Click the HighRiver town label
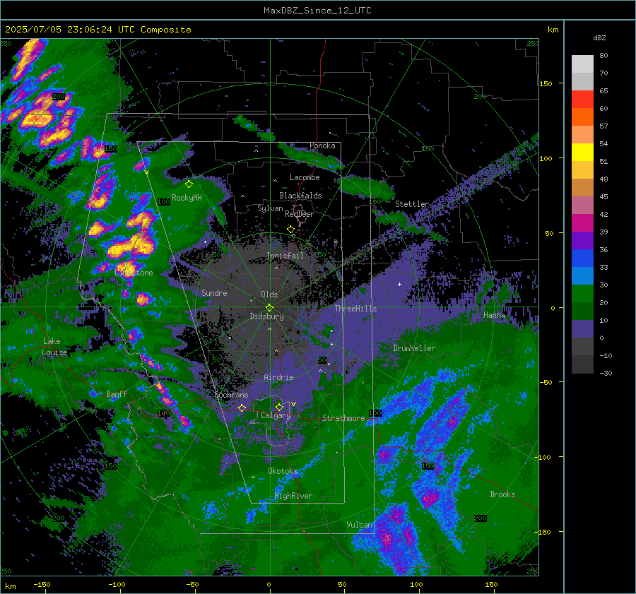The height and width of the screenshot is (594, 636). [x=293, y=496]
